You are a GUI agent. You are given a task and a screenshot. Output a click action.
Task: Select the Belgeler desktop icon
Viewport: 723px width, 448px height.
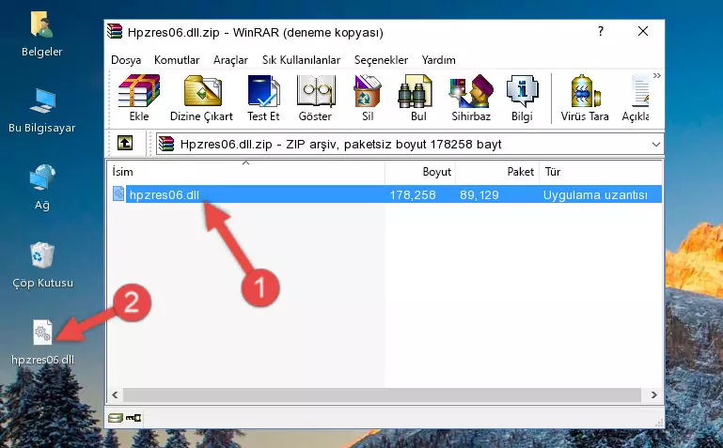tap(42, 35)
